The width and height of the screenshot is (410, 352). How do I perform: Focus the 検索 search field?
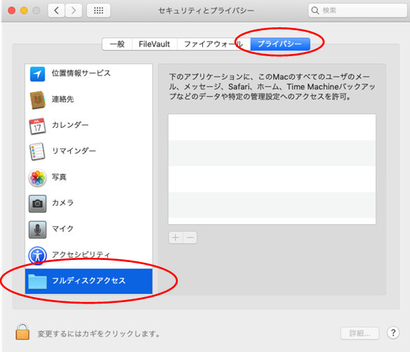357,11
